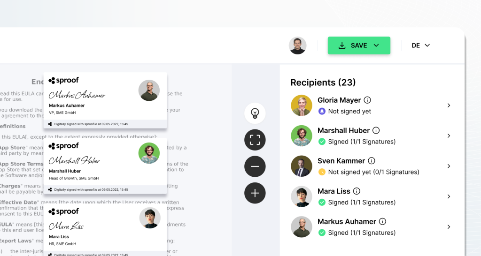Open the DE language dropdown
The image size is (481, 256).
point(420,45)
